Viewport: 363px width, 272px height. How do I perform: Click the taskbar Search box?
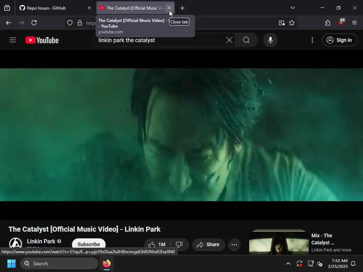click(x=59, y=263)
